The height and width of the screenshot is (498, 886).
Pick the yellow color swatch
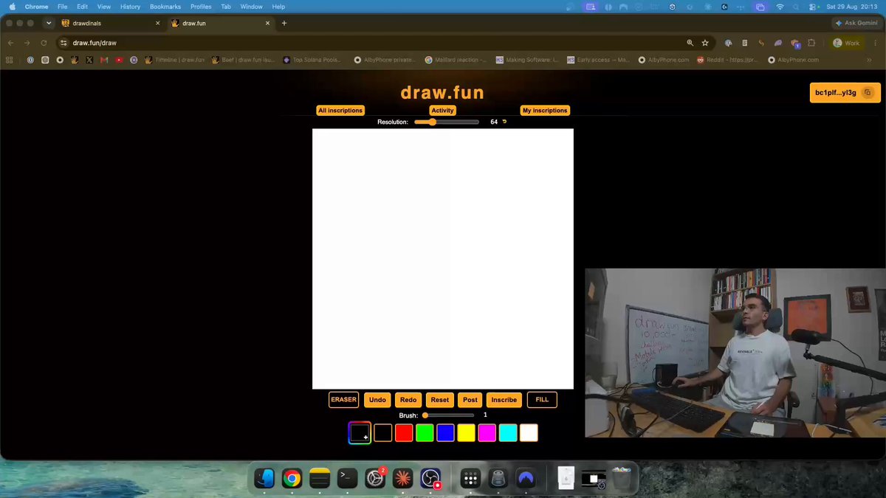point(466,433)
